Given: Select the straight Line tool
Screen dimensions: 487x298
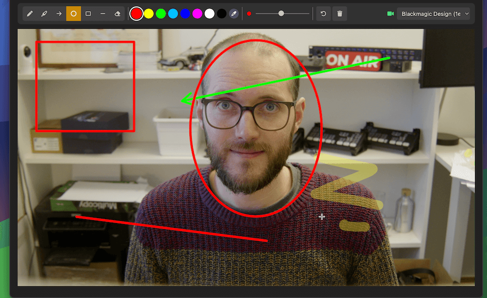Looking at the screenshot, I should pos(102,13).
